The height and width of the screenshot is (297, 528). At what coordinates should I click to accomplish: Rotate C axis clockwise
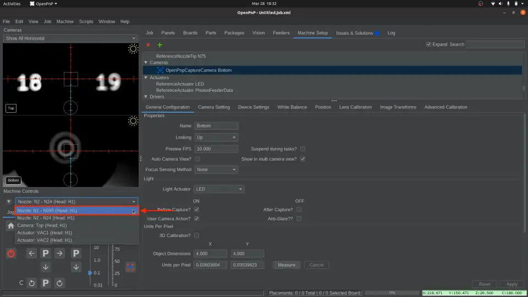(x=59, y=283)
